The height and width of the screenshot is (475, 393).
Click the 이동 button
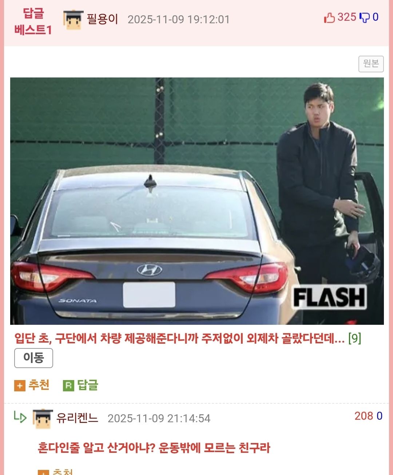click(x=33, y=358)
